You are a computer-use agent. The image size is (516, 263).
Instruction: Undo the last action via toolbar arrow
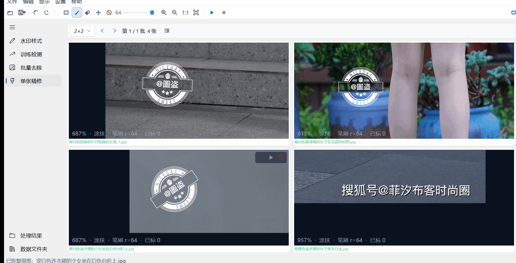point(35,13)
